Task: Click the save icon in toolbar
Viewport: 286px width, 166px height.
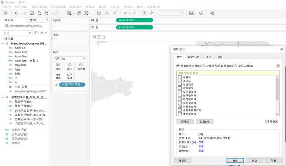Action: pos(32,13)
